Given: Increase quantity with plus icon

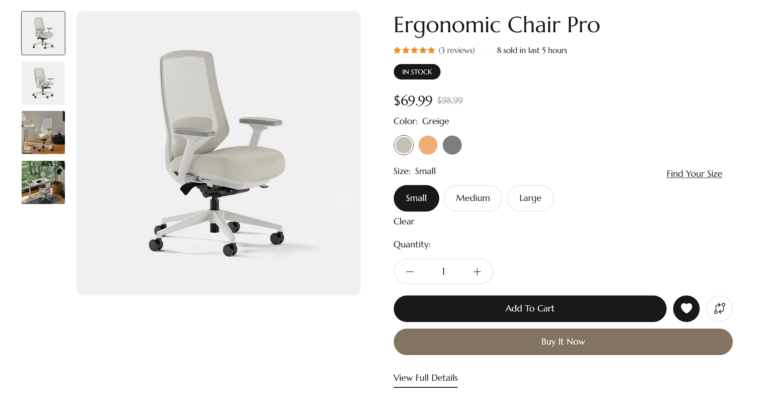Looking at the screenshot, I should point(477,272).
